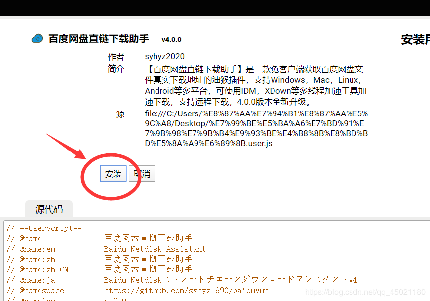
Task: Click the blue cloud script icon
Action: tap(38, 38)
